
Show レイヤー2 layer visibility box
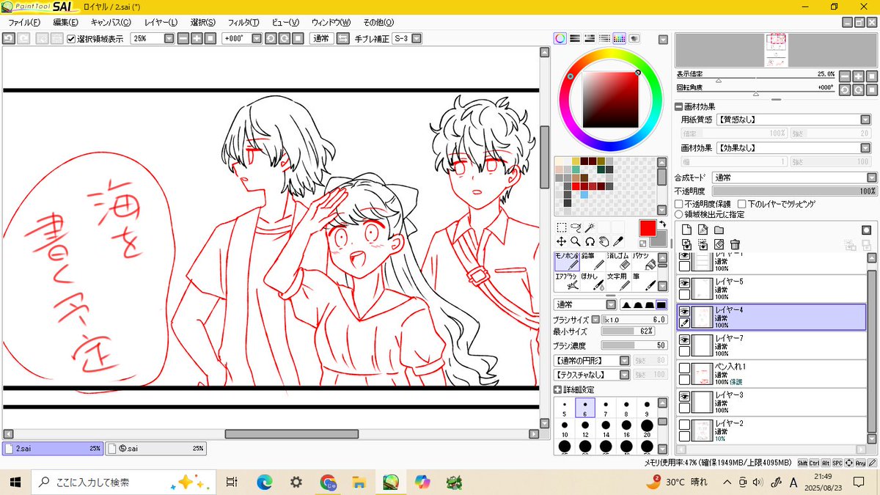684,425
